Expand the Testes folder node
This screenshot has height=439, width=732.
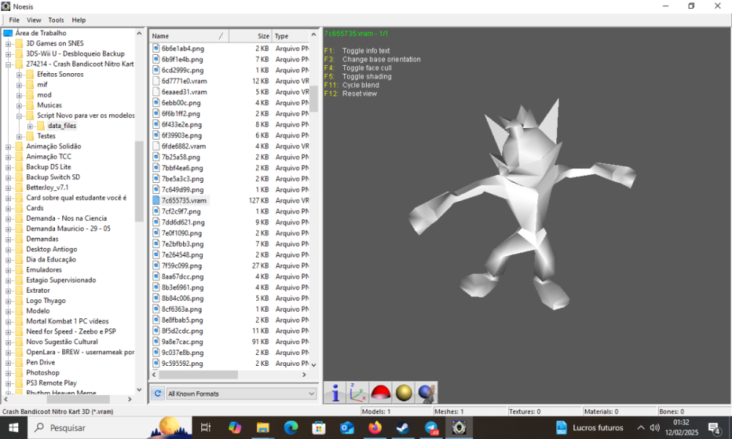(x=20, y=136)
